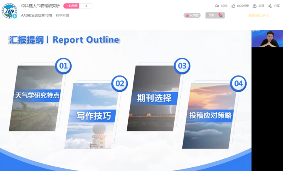This screenshot has height=171, width=283.
Task: Click the 04 number badge
Action: tap(238, 84)
